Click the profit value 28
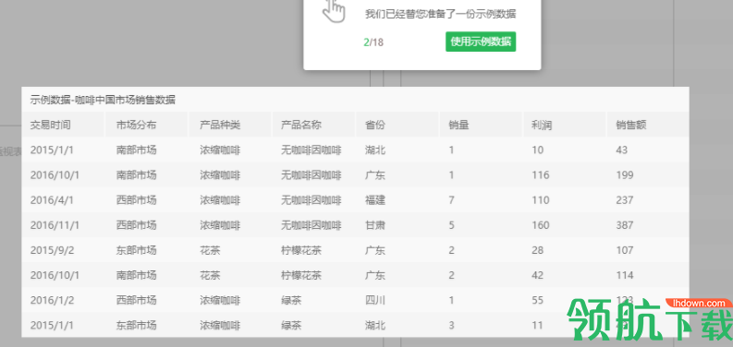This screenshot has width=733, height=347. pos(538,250)
